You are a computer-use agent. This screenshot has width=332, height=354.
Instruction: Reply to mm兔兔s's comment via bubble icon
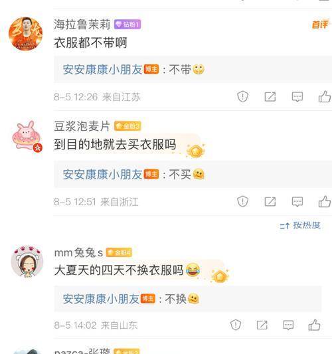(288, 325)
